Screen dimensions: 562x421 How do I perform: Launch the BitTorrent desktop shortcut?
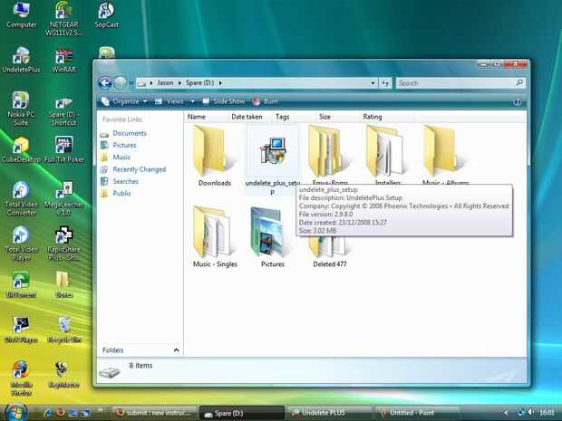(21, 284)
